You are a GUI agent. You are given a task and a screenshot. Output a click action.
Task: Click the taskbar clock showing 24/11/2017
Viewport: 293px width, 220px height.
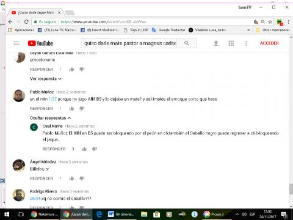[x=267, y=215]
